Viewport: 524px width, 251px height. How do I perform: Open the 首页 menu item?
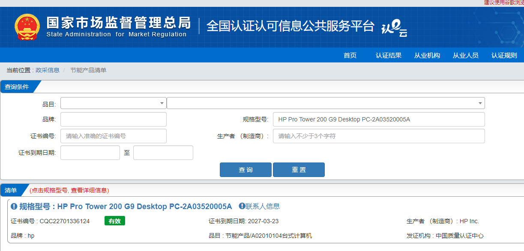point(350,55)
